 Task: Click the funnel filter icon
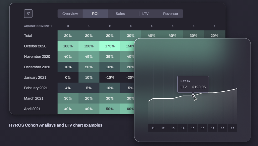click(x=28, y=14)
